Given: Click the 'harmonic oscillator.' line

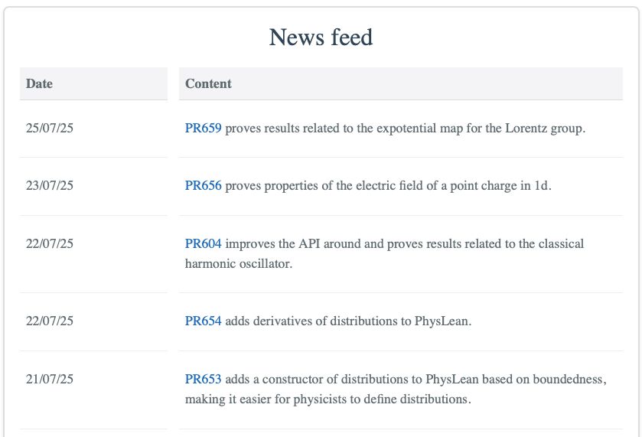Looking at the screenshot, I should click(239, 263).
